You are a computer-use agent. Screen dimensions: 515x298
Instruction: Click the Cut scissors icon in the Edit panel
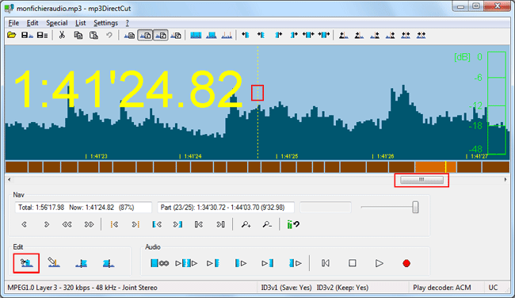26,263
